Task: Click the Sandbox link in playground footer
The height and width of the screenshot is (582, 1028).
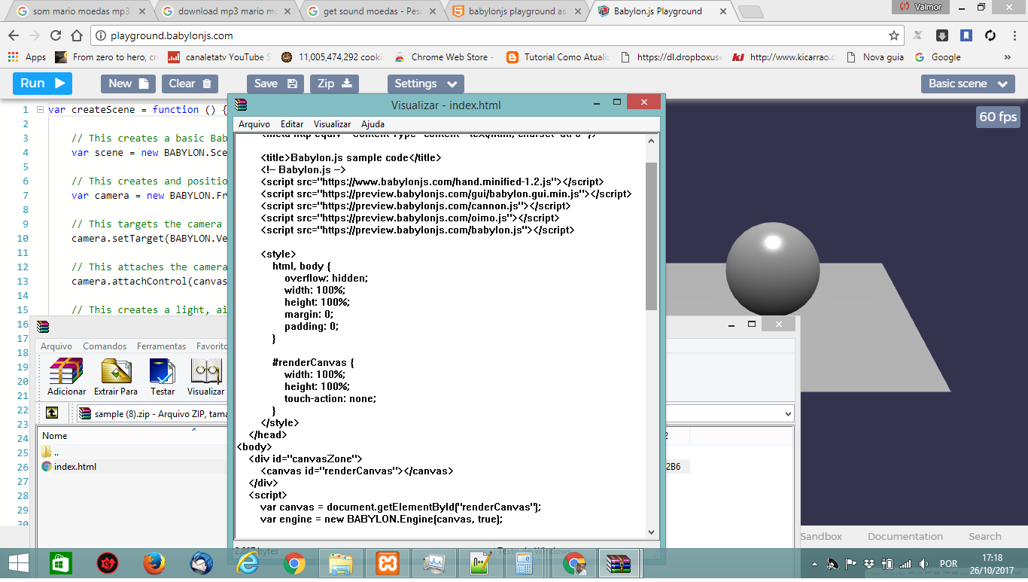Action: 821,537
